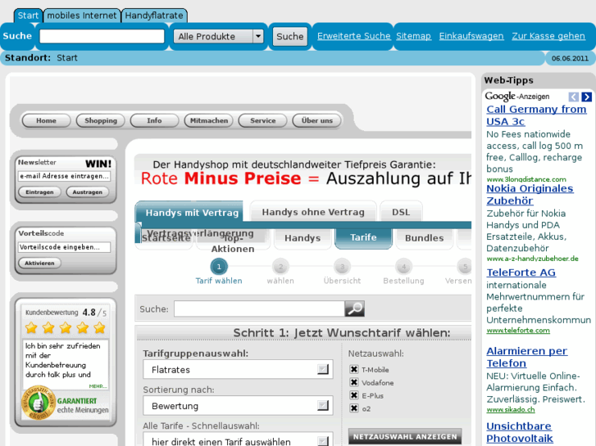Click the Rote Minus Preise banner
The width and height of the screenshot is (596, 446).
click(x=303, y=171)
